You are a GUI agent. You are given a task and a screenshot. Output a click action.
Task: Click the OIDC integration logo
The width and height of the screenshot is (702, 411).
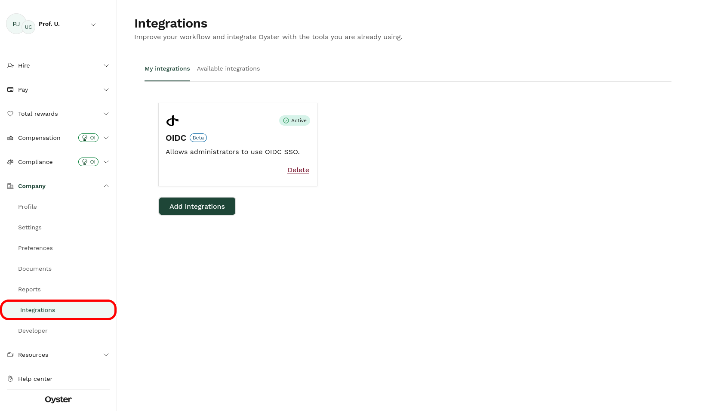[172, 121]
